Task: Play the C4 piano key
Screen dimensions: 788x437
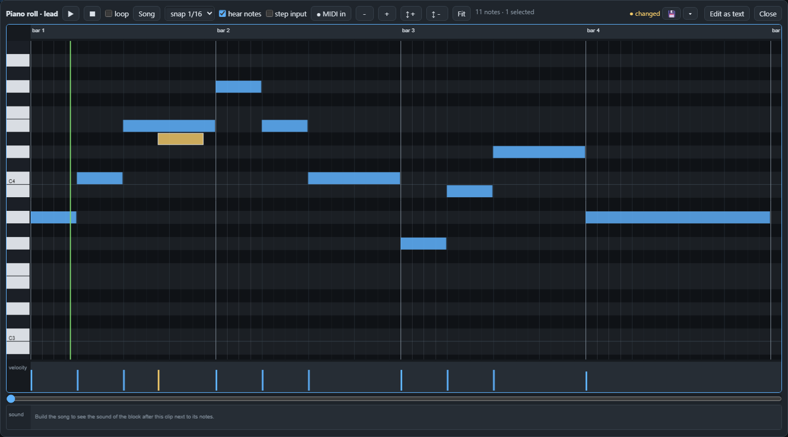Action: [x=18, y=178]
